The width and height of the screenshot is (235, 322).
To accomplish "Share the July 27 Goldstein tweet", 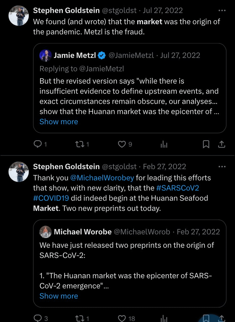I will tap(222, 144).
